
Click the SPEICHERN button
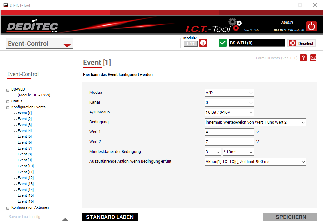tap(290, 217)
